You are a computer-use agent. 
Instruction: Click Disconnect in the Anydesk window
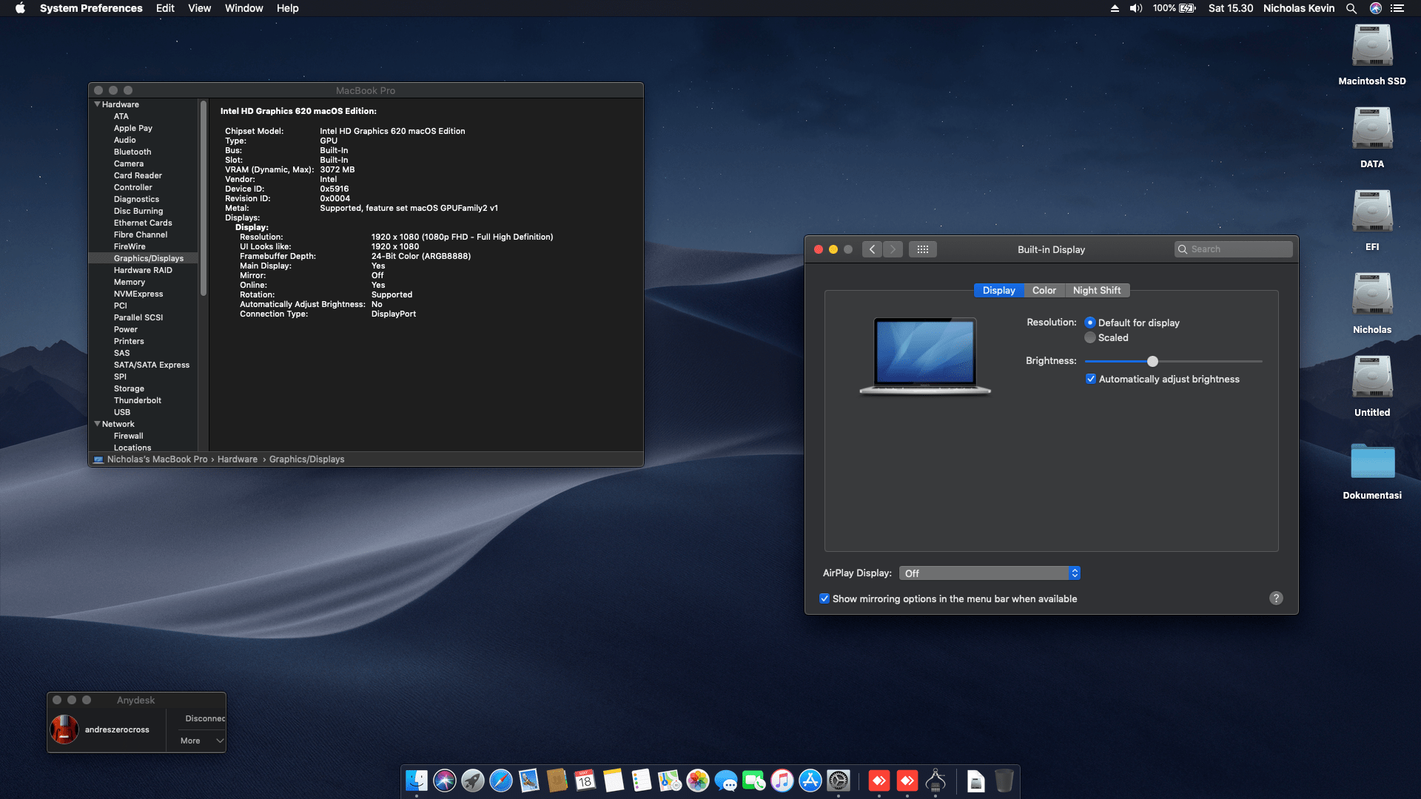pos(204,718)
